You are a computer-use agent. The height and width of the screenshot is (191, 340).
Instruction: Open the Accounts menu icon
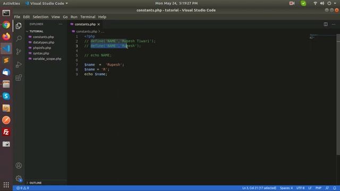19,166
